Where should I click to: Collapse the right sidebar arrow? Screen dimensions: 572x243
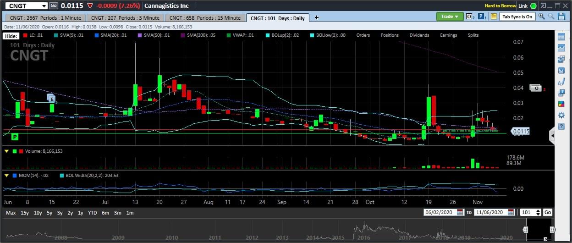coord(552,136)
